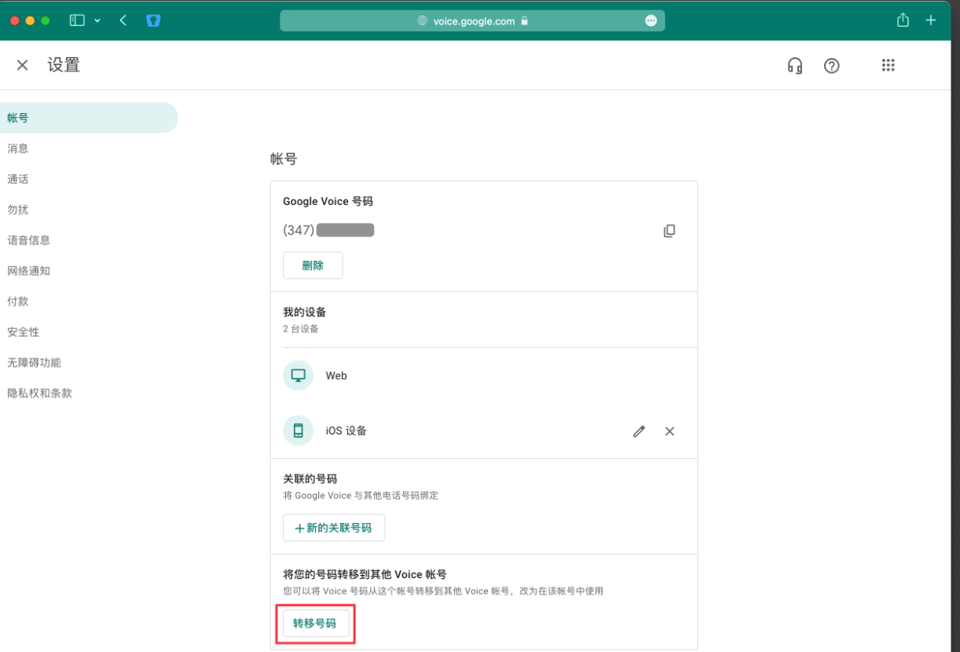
Task: Select the 无障碍功能 sidebar item
Action: (x=89, y=363)
